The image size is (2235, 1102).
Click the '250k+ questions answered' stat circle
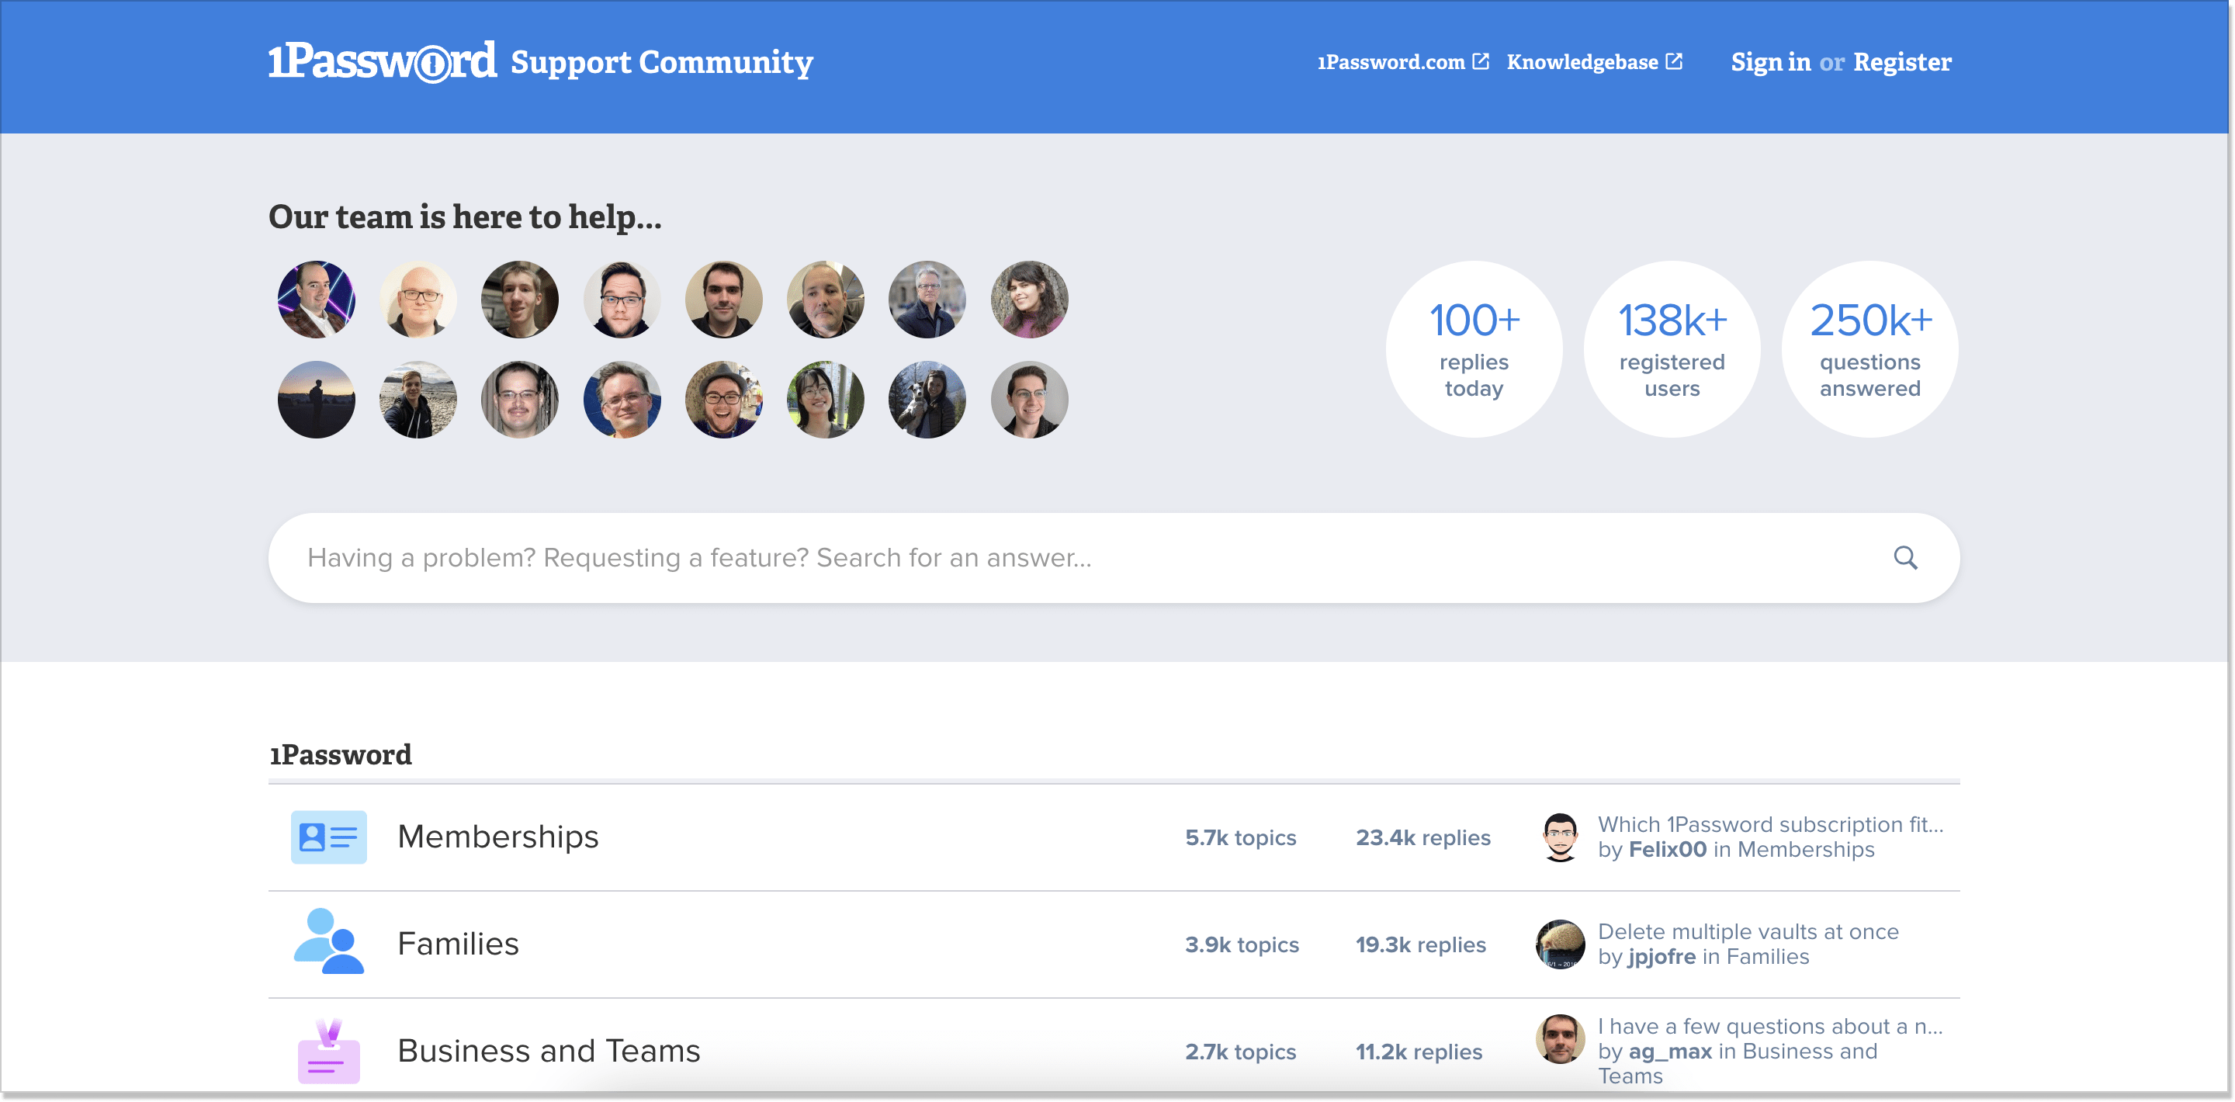click(x=1869, y=348)
